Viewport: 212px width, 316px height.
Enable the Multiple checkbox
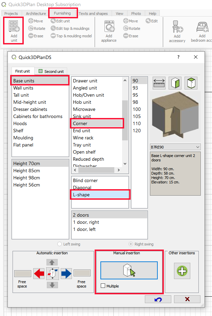[x=103, y=286]
